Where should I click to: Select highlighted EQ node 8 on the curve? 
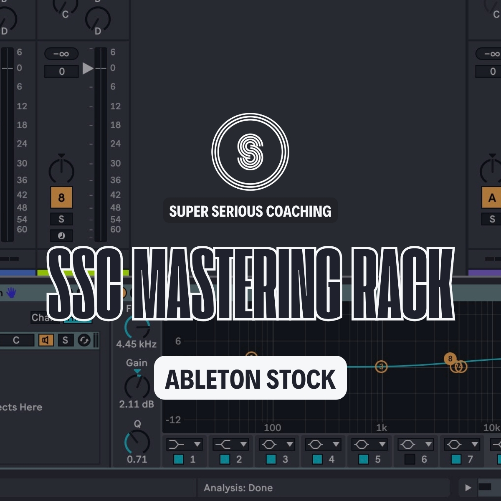pos(450,359)
